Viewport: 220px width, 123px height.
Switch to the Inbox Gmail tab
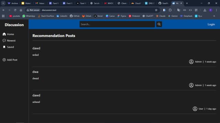pyautogui.click(x=40, y=3)
